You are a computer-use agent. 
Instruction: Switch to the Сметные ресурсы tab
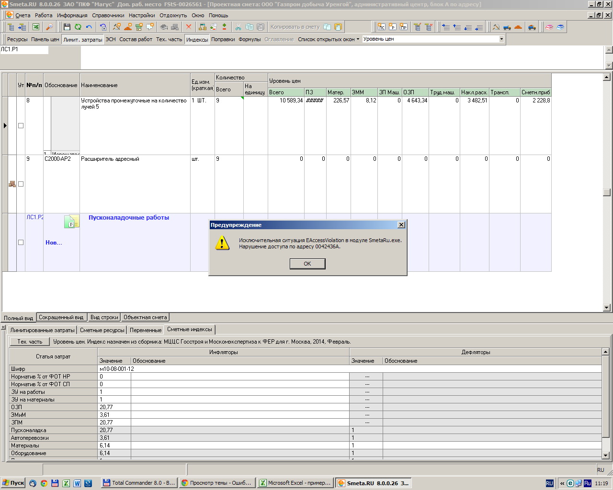click(102, 330)
